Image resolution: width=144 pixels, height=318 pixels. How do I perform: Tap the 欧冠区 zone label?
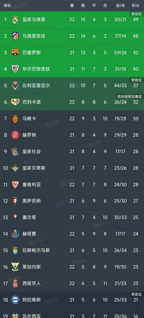136,14
